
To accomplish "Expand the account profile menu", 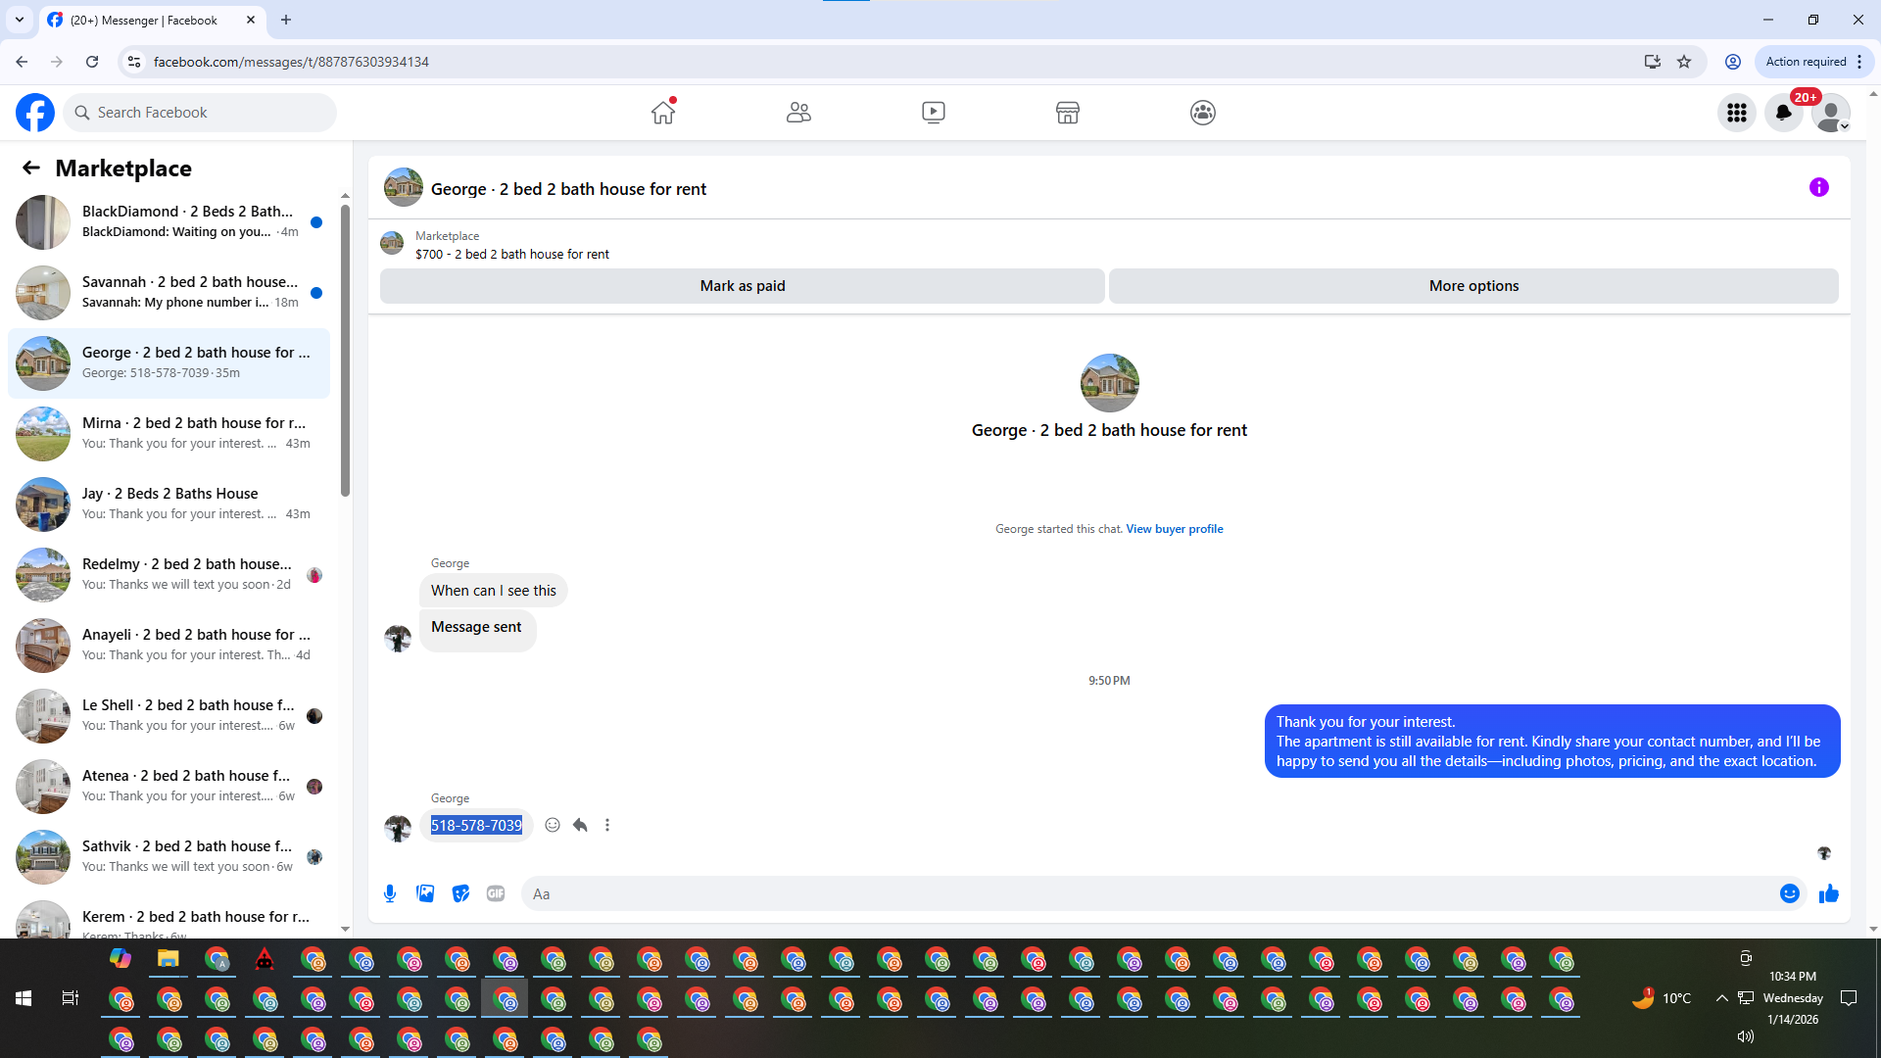I will 1830,113.
